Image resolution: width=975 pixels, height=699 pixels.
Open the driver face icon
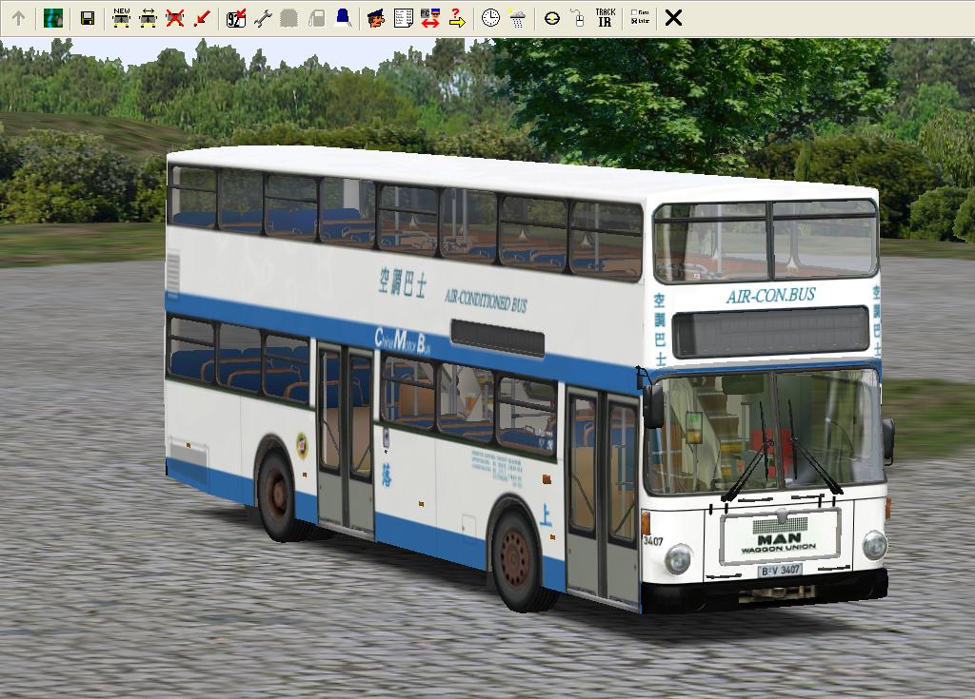point(375,18)
